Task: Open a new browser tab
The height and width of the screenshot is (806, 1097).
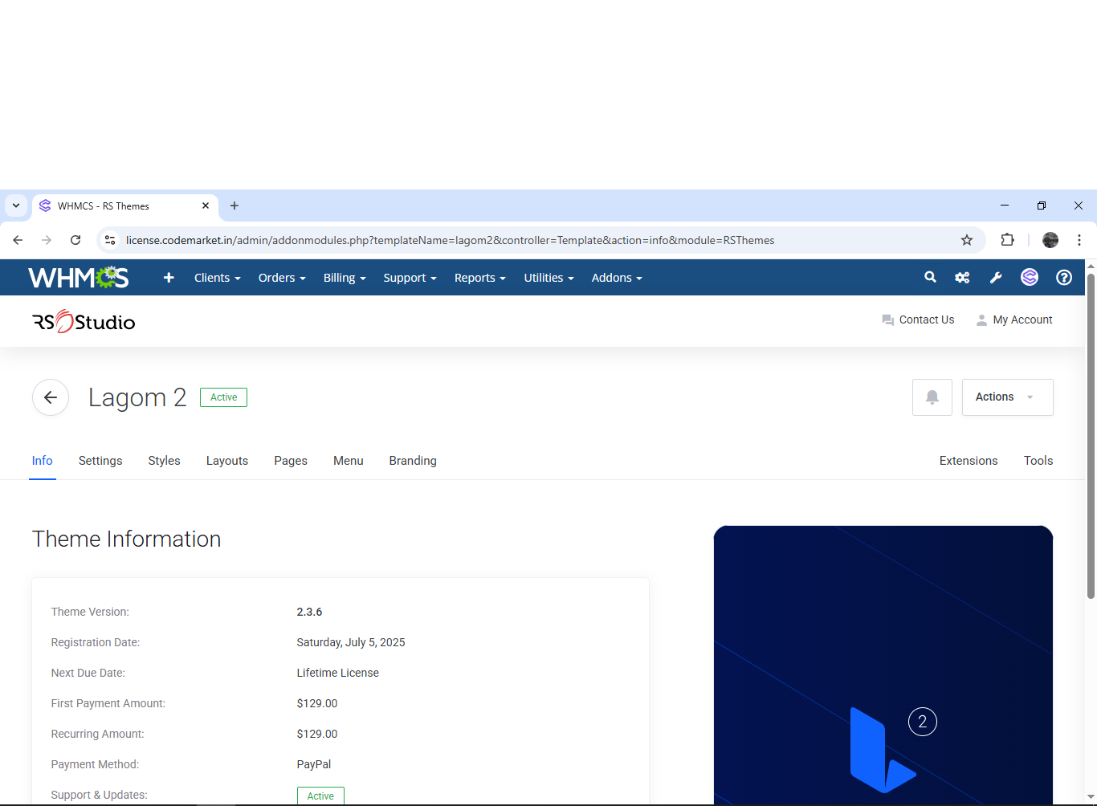Action: 234,206
